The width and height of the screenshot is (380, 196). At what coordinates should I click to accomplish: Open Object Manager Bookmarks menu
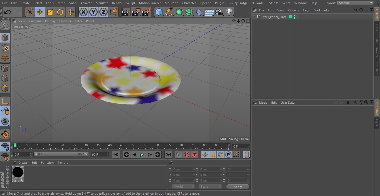321,10
